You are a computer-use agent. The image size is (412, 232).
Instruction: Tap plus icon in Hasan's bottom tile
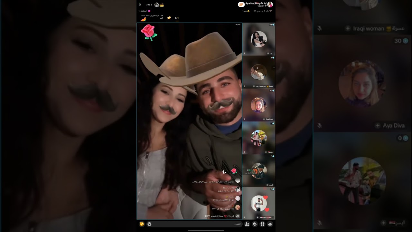pyautogui.click(x=258, y=217)
